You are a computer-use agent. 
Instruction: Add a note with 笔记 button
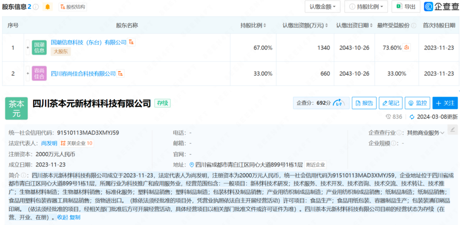[x=391, y=103]
